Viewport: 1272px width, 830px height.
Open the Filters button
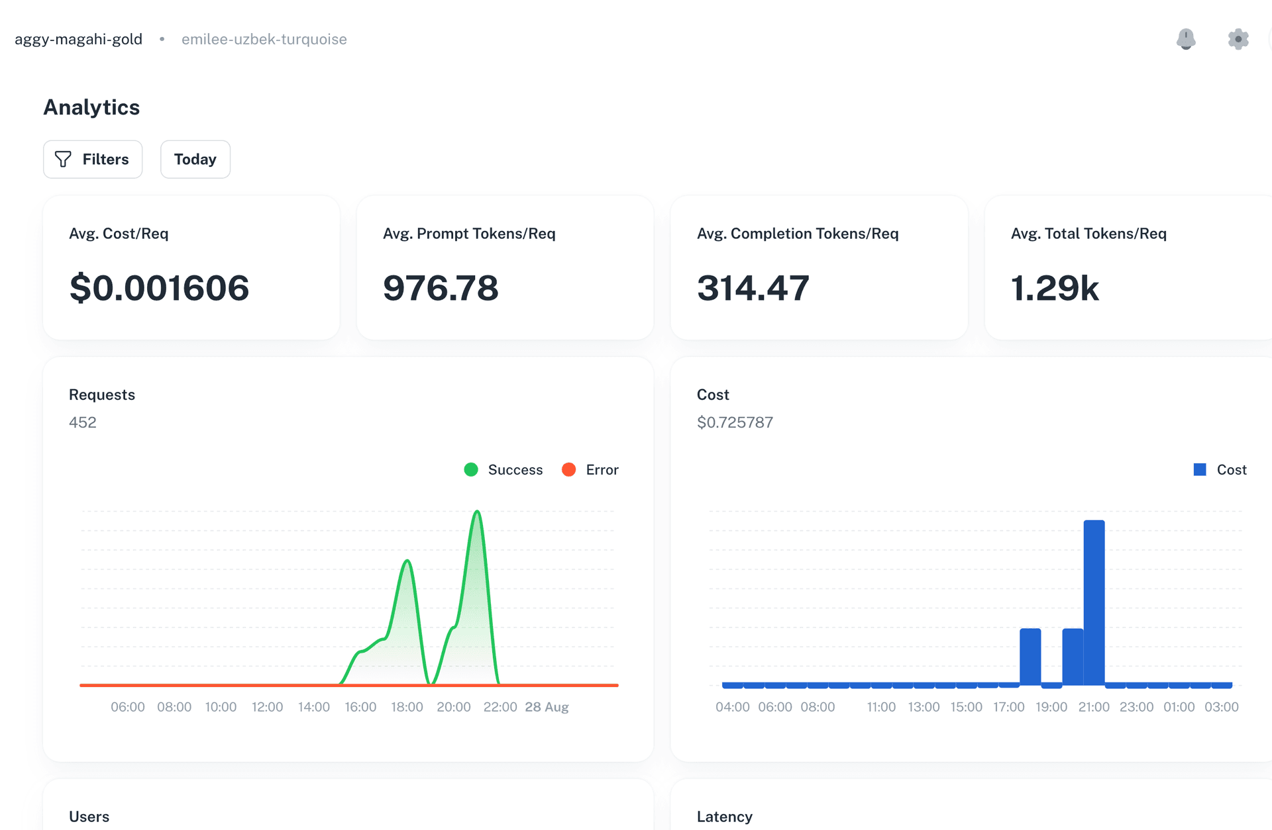click(x=93, y=160)
